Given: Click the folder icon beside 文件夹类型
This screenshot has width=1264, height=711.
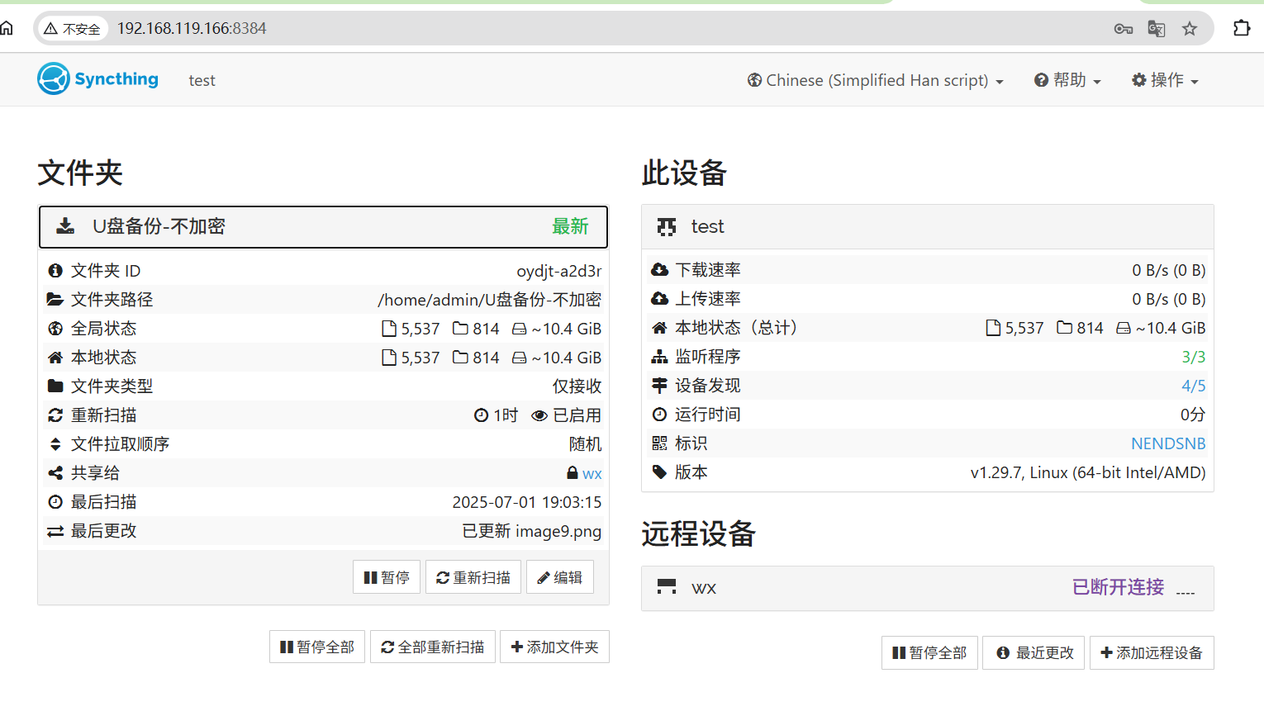Looking at the screenshot, I should [55, 386].
